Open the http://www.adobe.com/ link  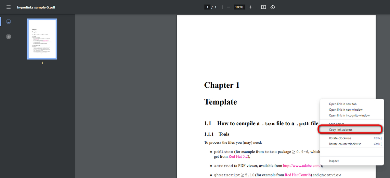pos(302,166)
